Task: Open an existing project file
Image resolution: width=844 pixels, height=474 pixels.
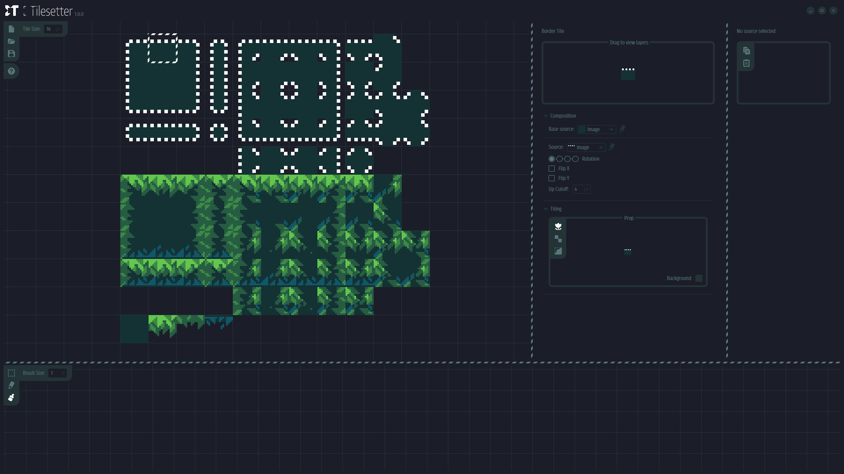Action: (x=11, y=42)
